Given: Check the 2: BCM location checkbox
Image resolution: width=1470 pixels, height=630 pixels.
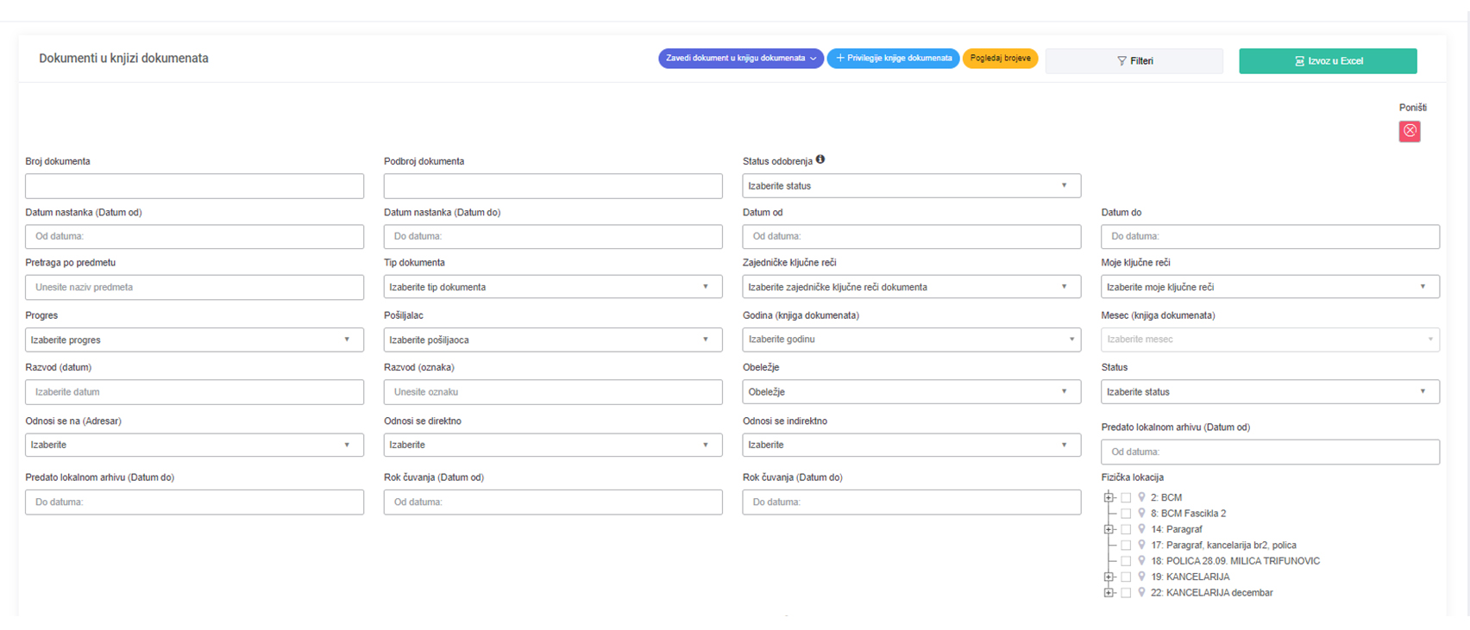Looking at the screenshot, I should point(1126,497).
